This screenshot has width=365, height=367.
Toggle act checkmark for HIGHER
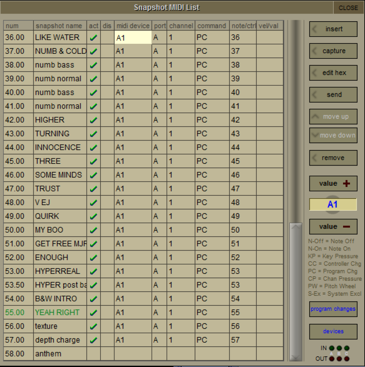point(94,120)
